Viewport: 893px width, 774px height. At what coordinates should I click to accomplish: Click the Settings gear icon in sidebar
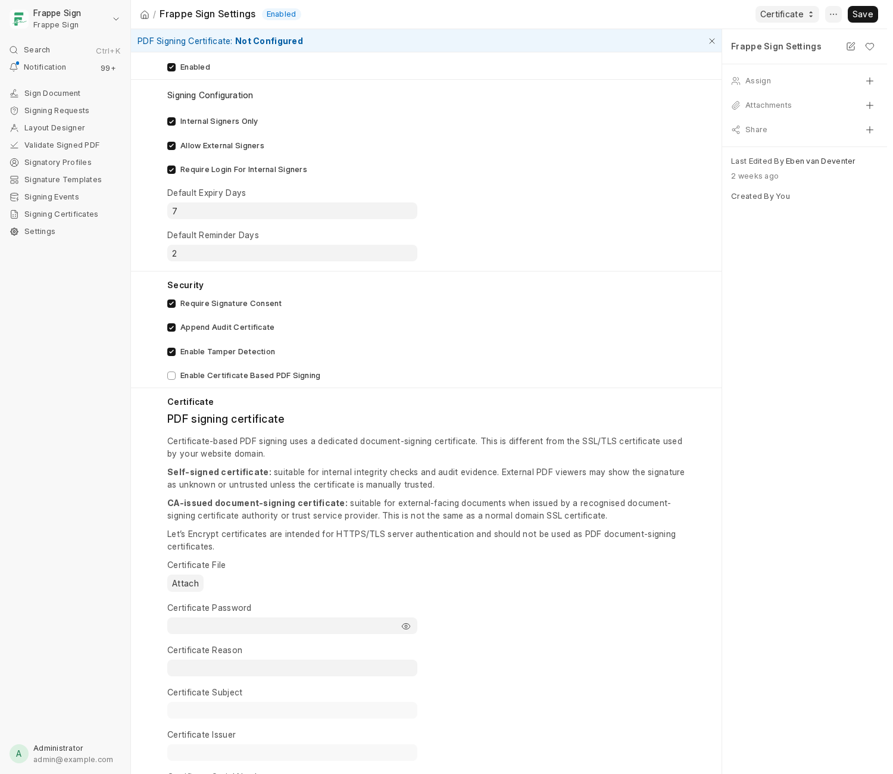click(14, 232)
